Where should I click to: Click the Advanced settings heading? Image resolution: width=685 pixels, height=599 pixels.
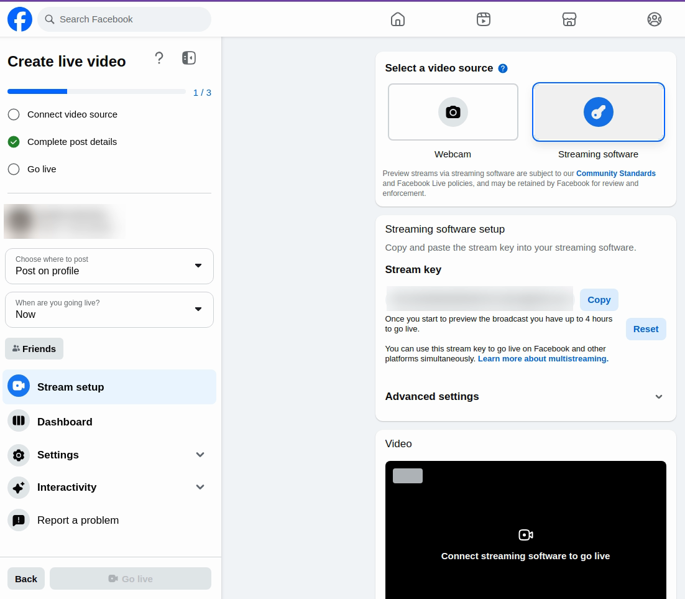point(432,396)
